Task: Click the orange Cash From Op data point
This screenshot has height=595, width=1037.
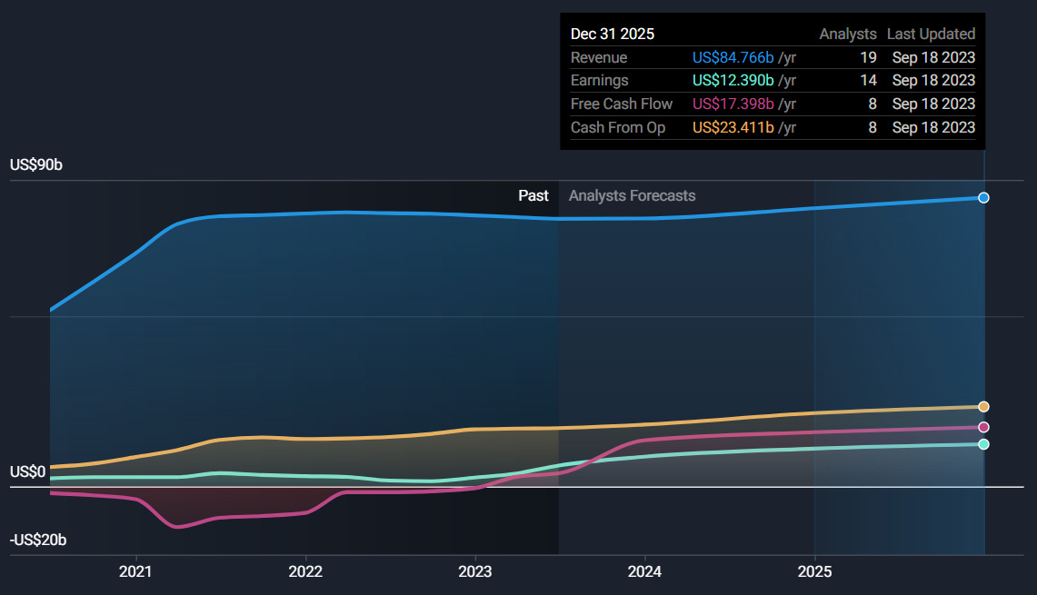Action: 983,407
